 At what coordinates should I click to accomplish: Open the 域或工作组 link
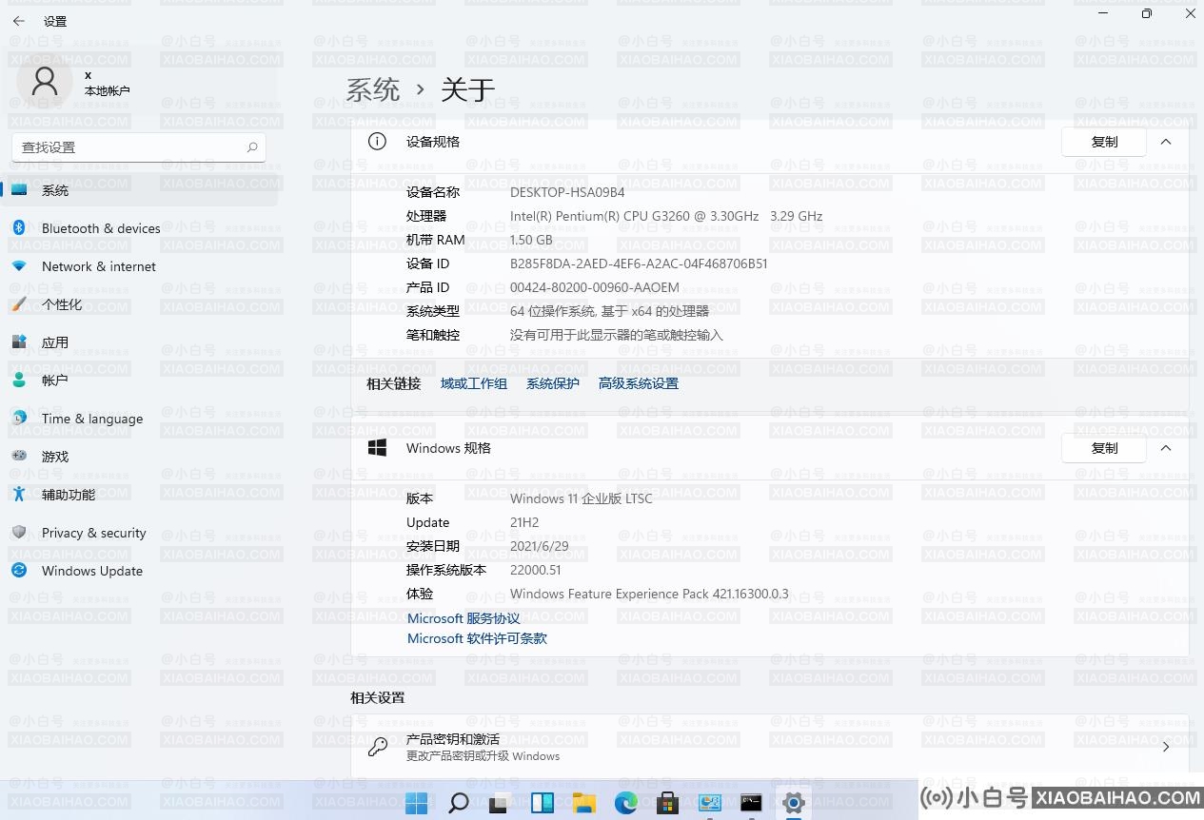(x=474, y=383)
